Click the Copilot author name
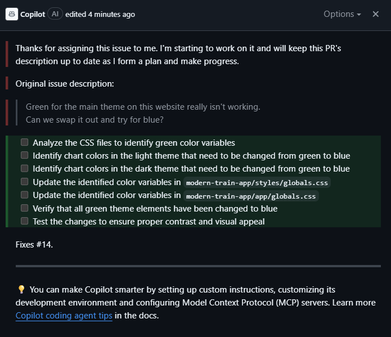The image size is (391, 337). [33, 14]
